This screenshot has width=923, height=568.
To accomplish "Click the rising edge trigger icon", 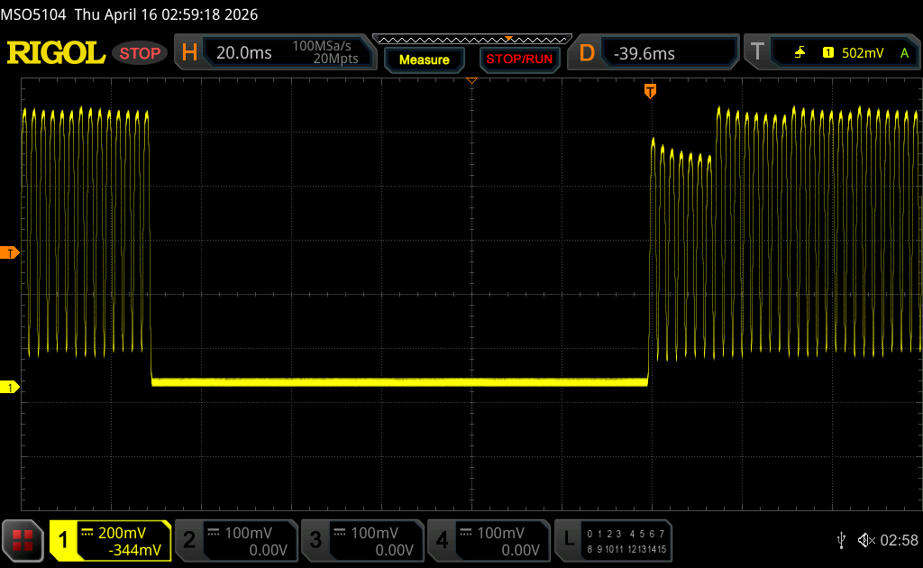I will pos(800,53).
